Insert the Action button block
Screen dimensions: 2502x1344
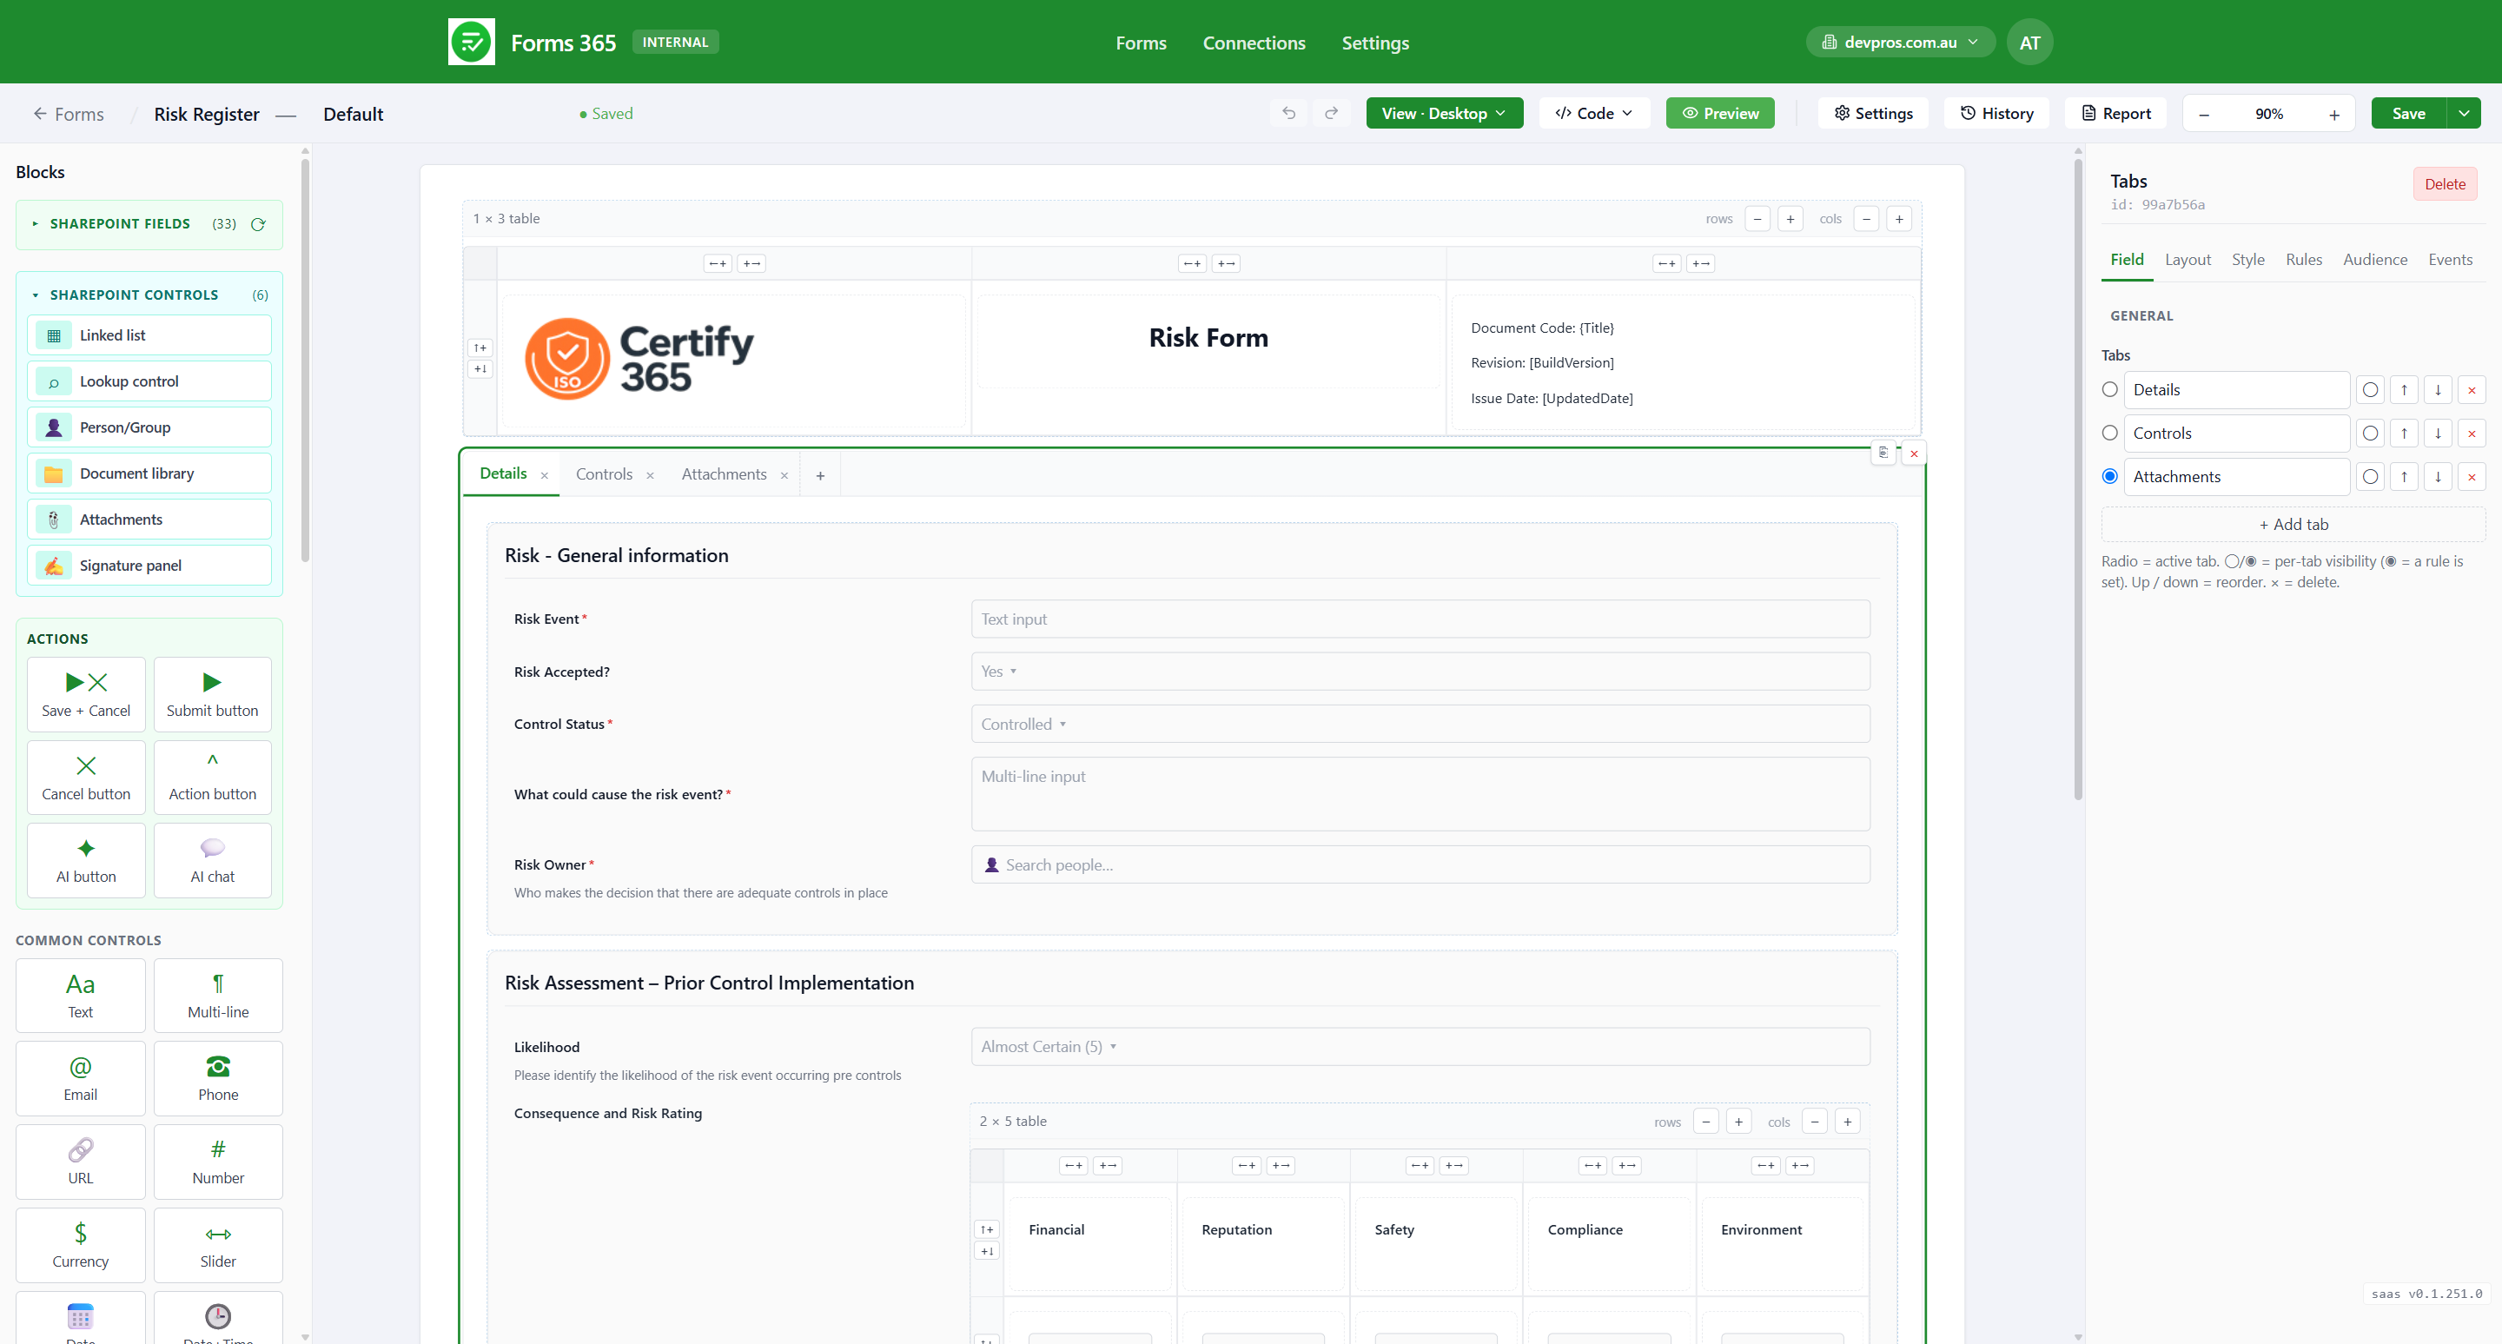click(213, 778)
